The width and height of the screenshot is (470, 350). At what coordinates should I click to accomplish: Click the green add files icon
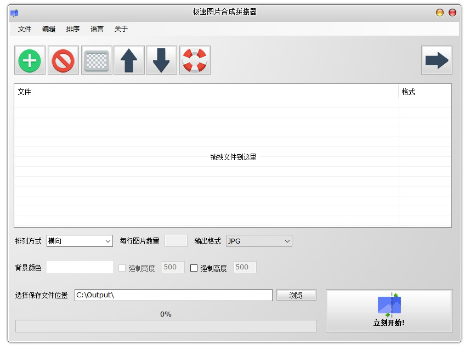tap(30, 60)
